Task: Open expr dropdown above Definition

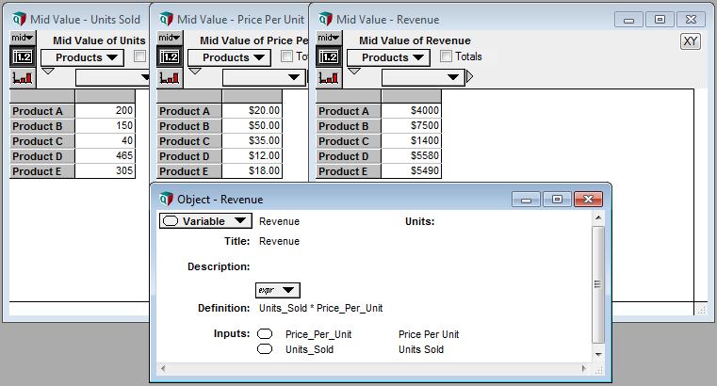Action: (278, 290)
